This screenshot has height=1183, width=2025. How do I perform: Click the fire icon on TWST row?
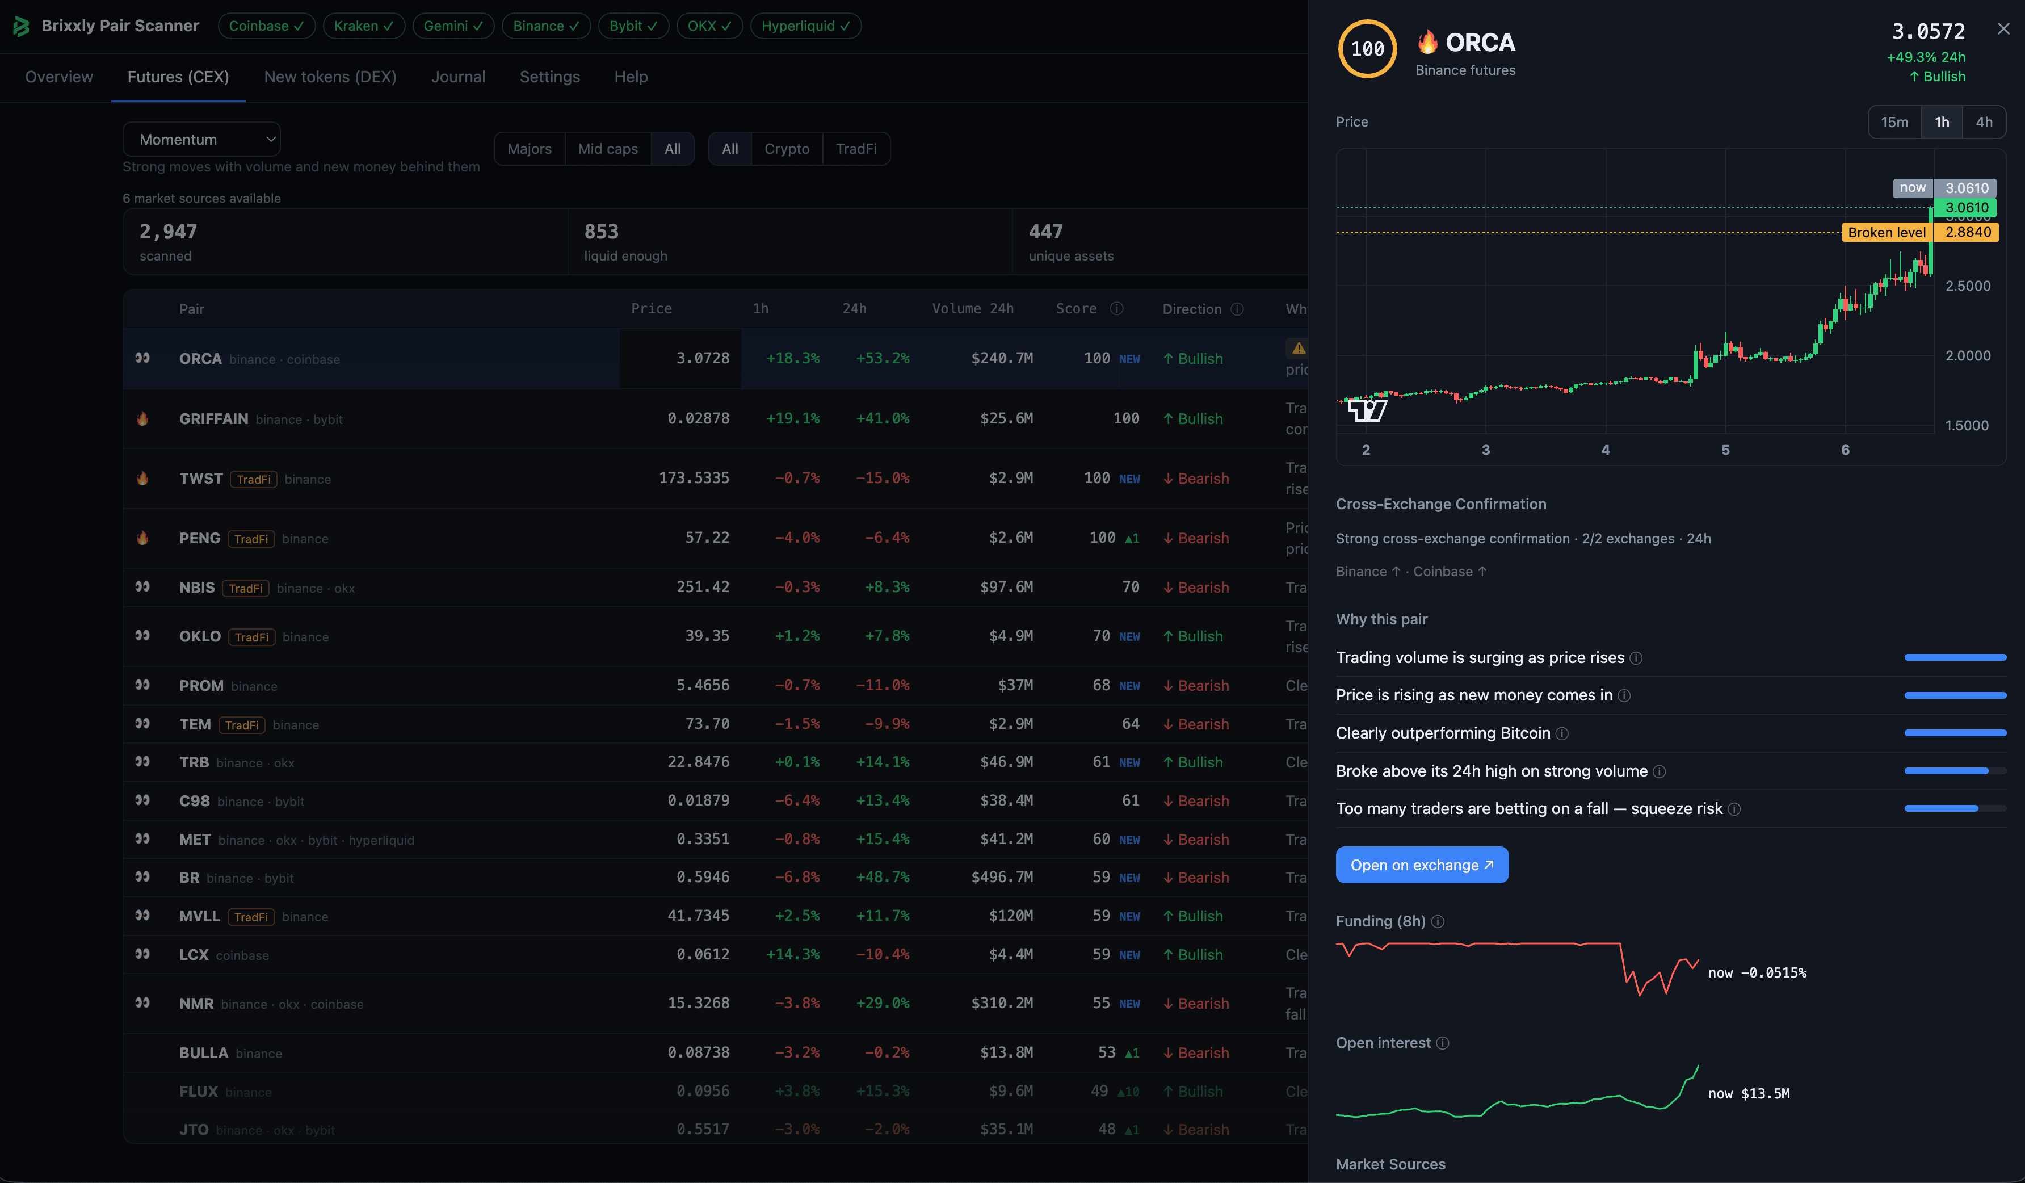pos(142,478)
